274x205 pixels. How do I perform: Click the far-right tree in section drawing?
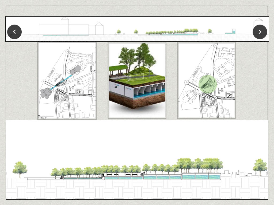tap(260, 166)
